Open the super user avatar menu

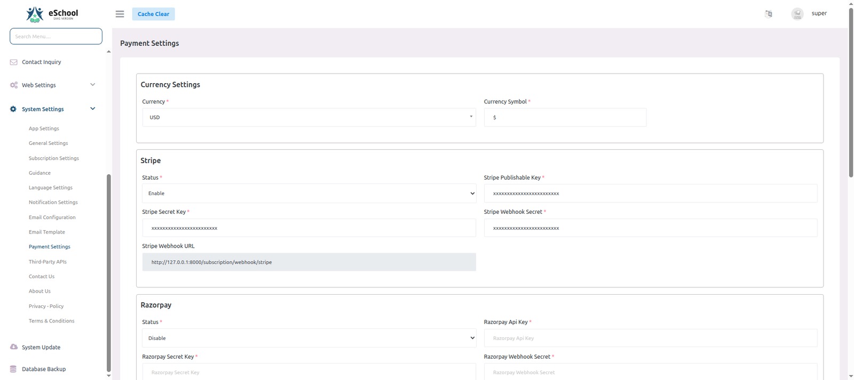tap(797, 14)
